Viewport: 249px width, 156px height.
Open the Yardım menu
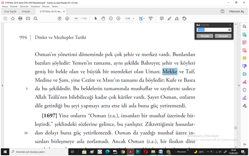pyautogui.click(x=55, y=7)
